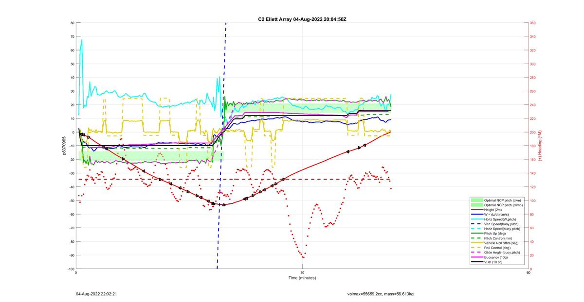The height and width of the screenshot is (302, 584).
Task: Click the (+) Heading right axis label
Action: pyautogui.click(x=540, y=146)
